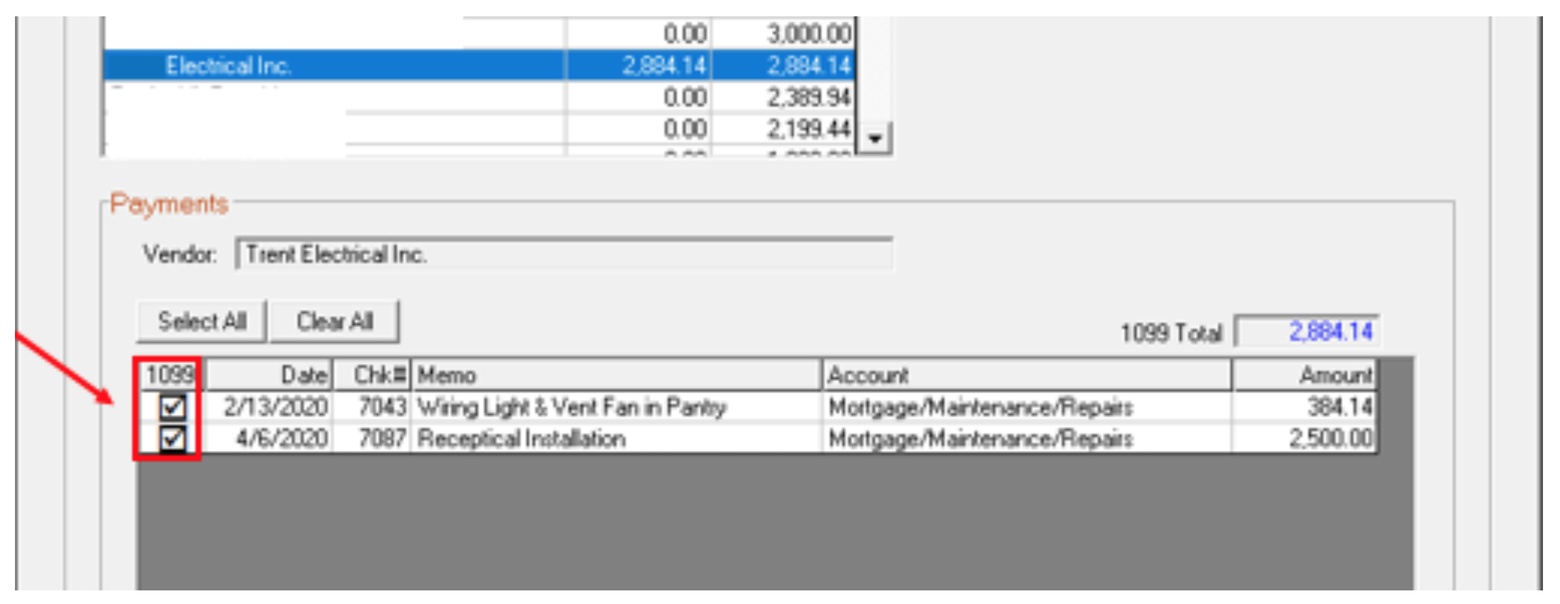The width and height of the screenshot is (1560, 604).
Task: Click the vendor list scroll down arrow
Action: (875, 139)
